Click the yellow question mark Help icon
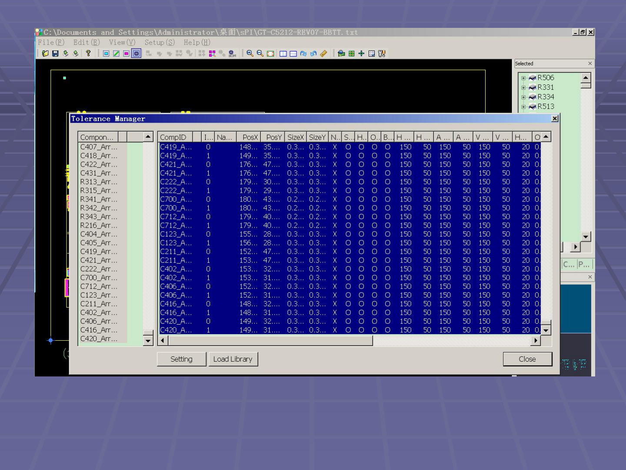 point(88,53)
